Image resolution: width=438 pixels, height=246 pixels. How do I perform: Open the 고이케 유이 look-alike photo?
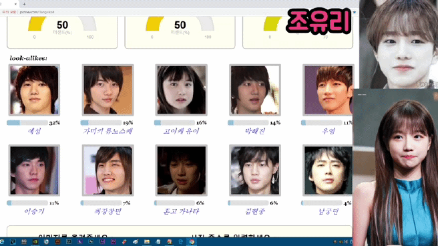pos(182,90)
